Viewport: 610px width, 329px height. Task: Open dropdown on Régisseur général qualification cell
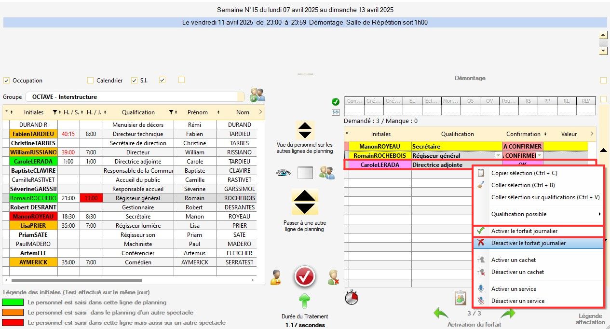(498, 156)
